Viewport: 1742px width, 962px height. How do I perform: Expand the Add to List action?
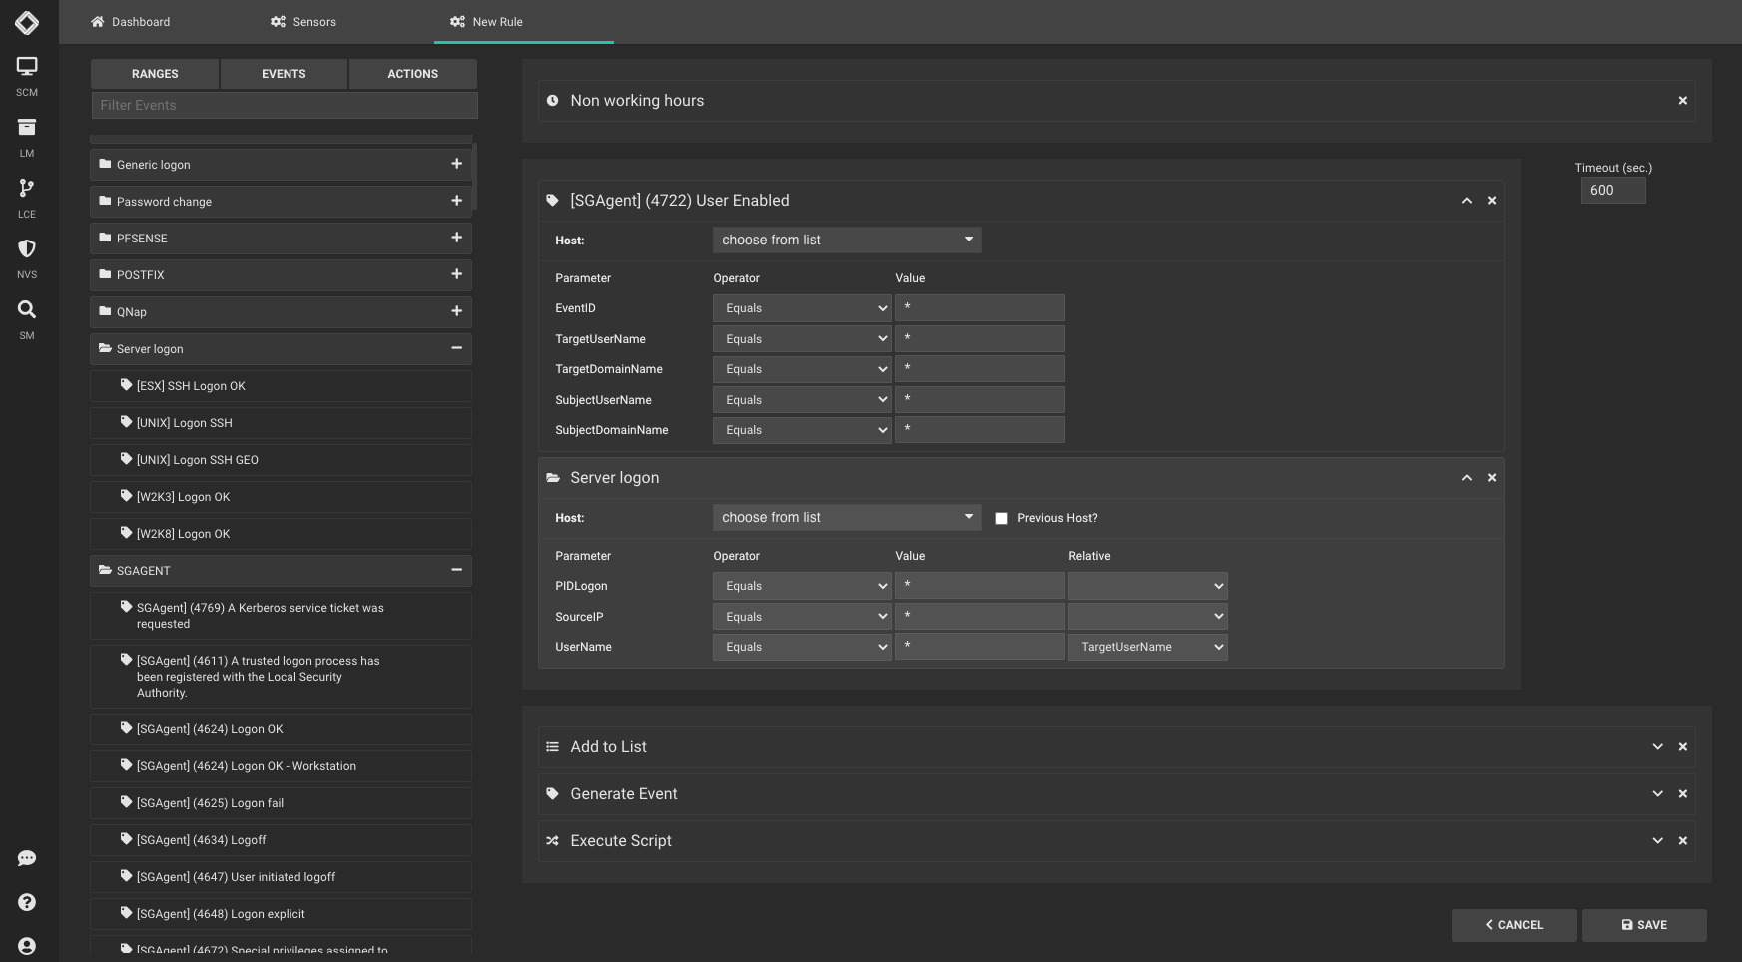coord(1657,747)
